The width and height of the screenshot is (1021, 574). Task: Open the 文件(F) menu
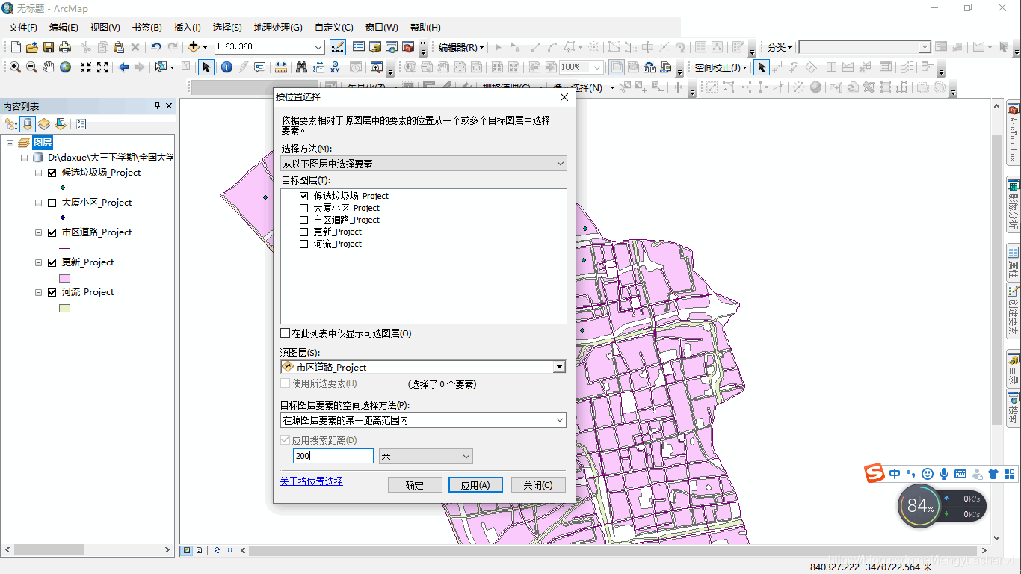[23, 27]
